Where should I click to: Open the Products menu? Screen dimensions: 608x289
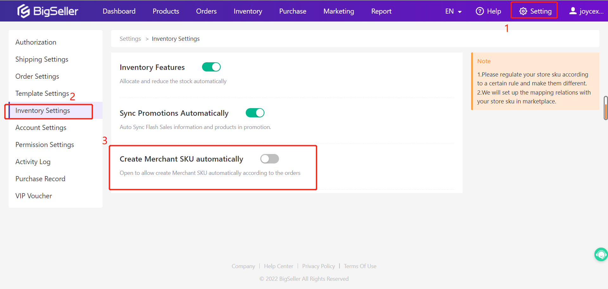(x=166, y=11)
